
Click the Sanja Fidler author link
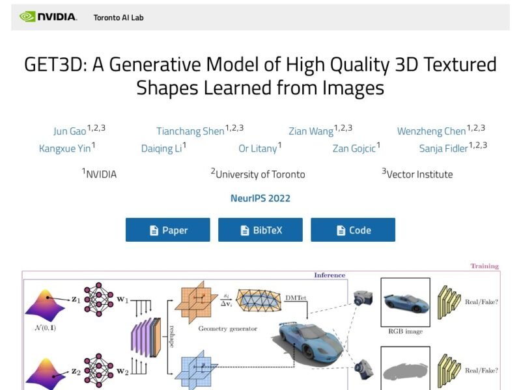pos(444,149)
